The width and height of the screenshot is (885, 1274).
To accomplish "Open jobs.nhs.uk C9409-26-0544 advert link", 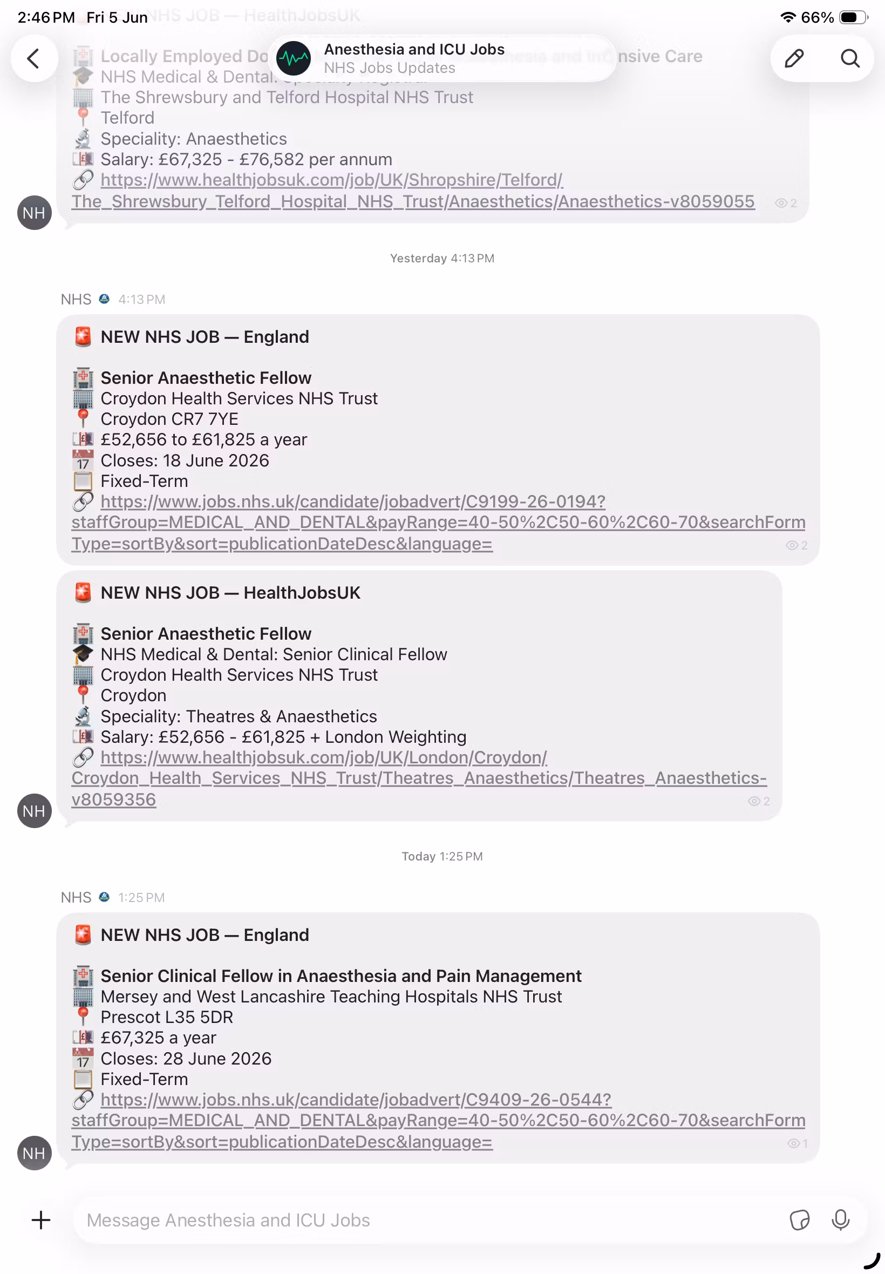I will point(438,1120).
